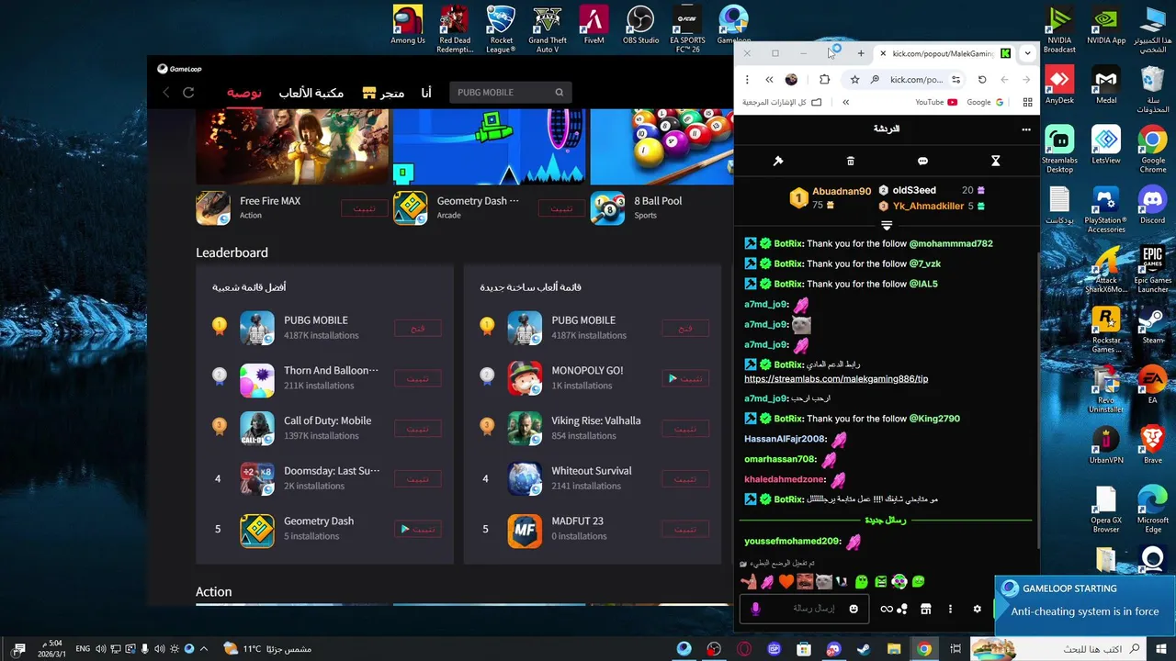Viewport: 1176px width, 661px height.
Task: Open File Explorer from taskbar
Action: (894, 649)
